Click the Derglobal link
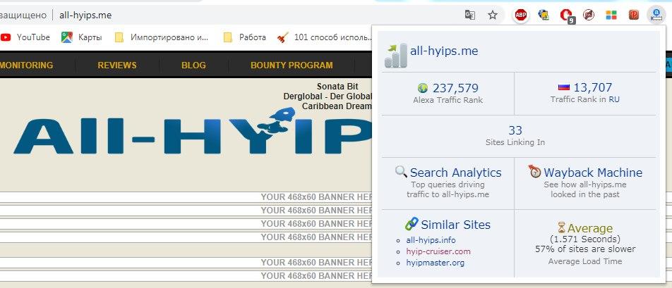 pos(328,96)
